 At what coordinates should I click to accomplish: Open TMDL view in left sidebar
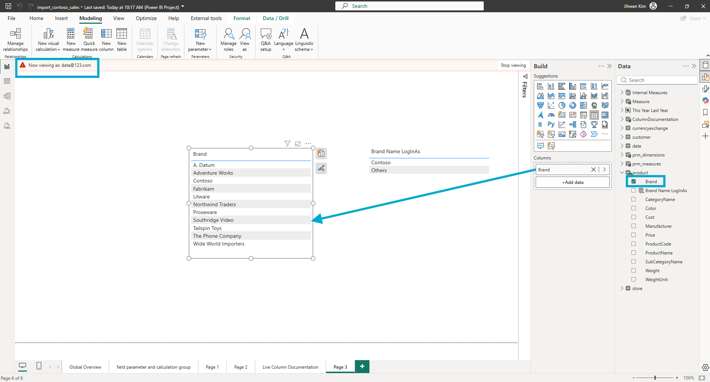pyautogui.click(x=7, y=126)
